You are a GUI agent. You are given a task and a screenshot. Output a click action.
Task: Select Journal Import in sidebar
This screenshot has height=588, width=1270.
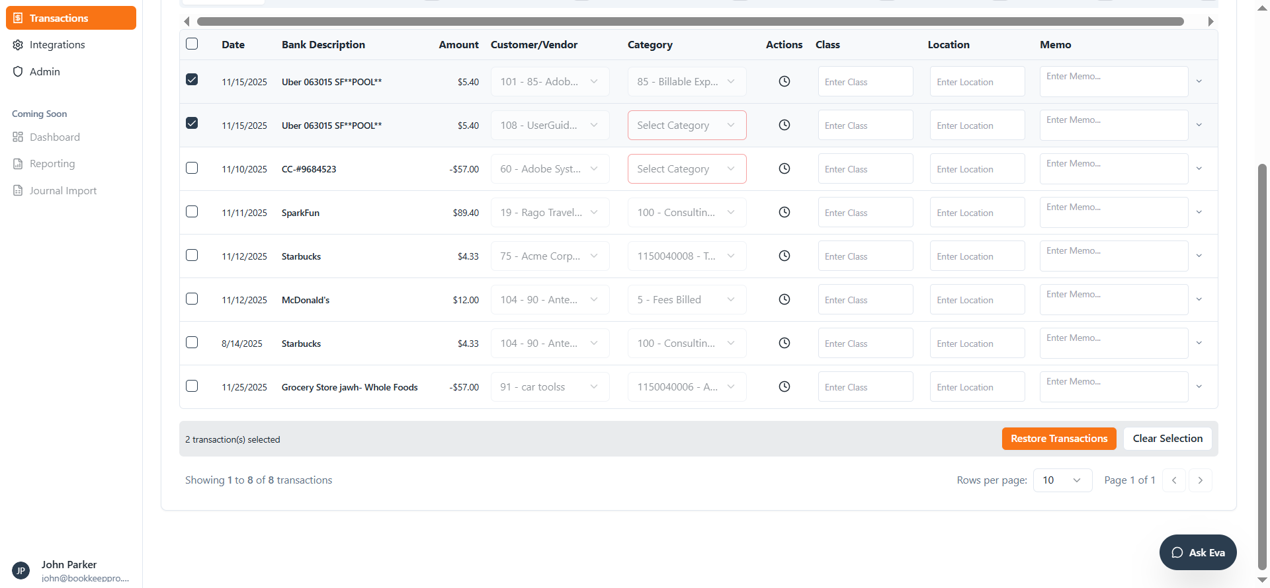(x=63, y=191)
